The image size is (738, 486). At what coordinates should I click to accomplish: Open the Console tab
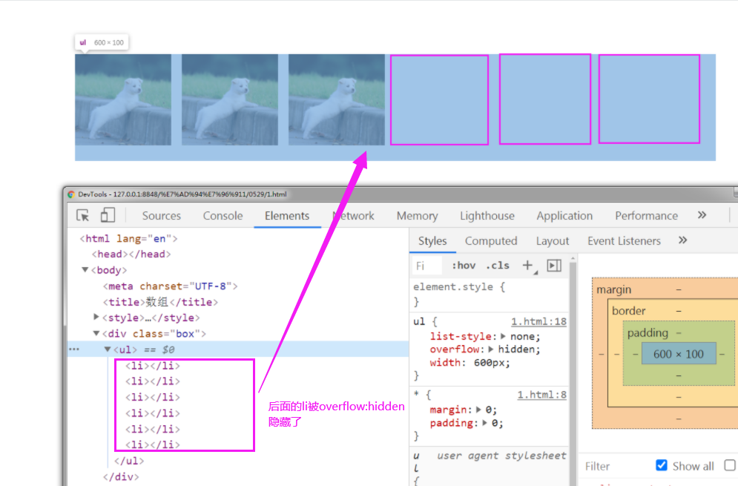pyautogui.click(x=223, y=216)
